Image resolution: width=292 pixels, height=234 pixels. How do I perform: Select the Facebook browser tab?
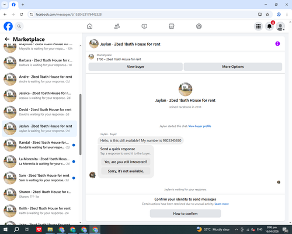(13, 5)
